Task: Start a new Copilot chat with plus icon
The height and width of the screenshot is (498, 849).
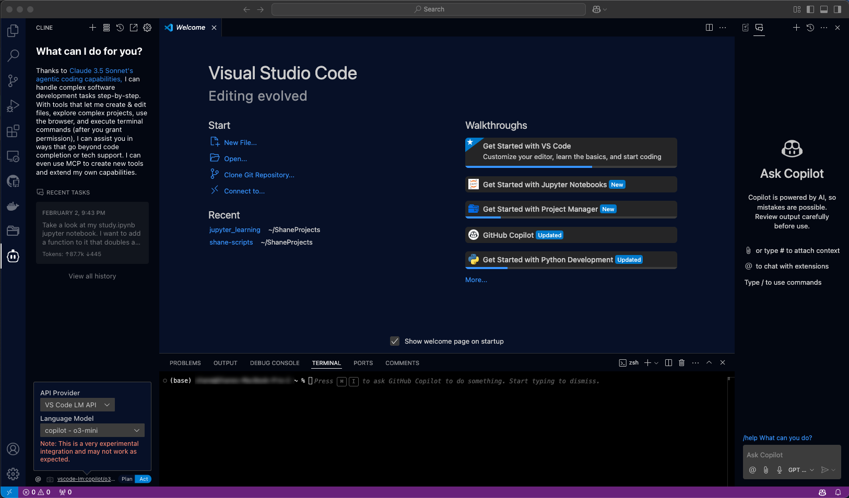Action: [796, 28]
